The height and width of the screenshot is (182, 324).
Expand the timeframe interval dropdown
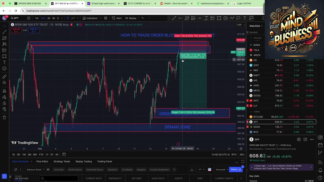tap(62, 18)
